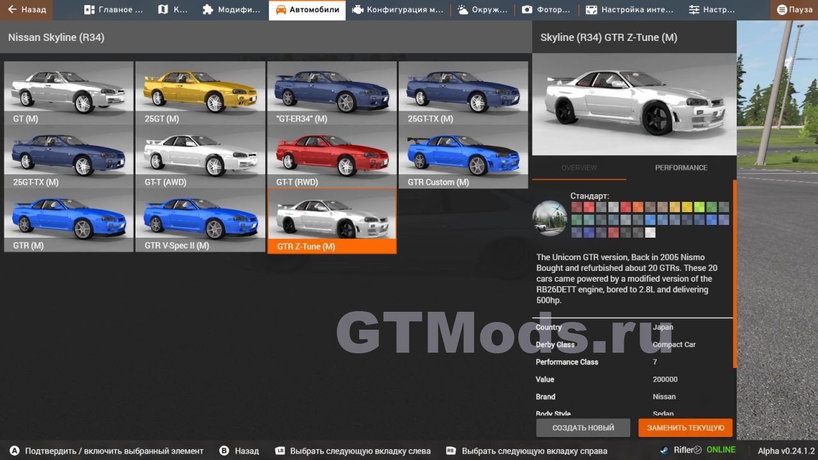Screen dimensions: 818x460
Task: Select the GT-T (AWD) white car
Action: (200, 157)
